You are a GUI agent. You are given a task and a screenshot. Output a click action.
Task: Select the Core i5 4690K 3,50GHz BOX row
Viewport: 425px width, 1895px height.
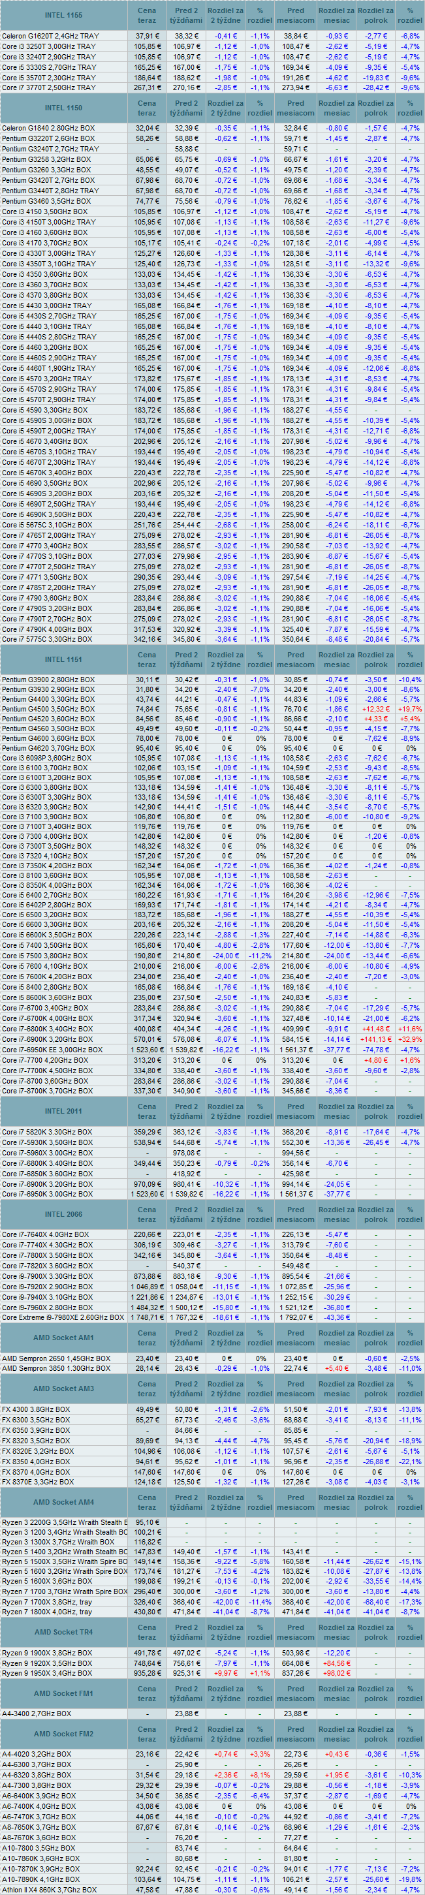pyautogui.click(x=213, y=515)
